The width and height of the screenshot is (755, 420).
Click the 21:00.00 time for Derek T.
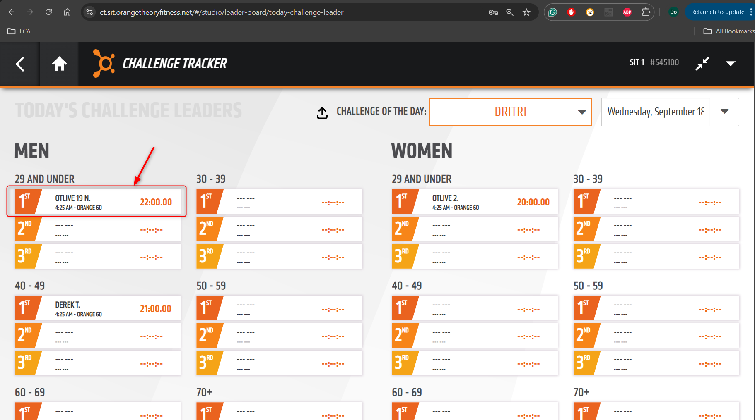[156, 309]
